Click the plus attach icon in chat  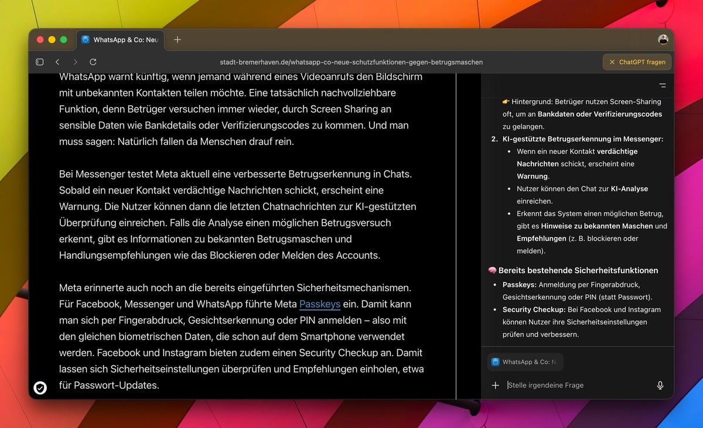[496, 385]
